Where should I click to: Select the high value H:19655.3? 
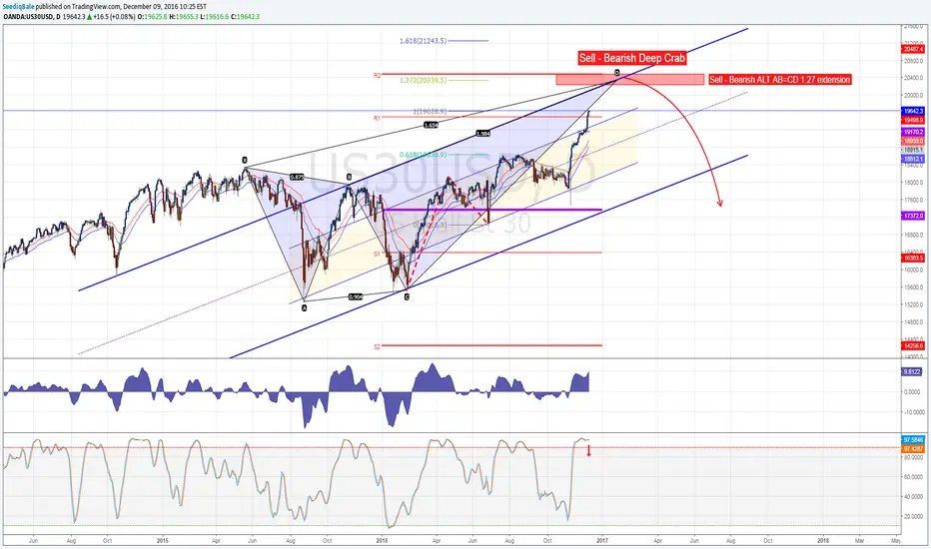tap(184, 17)
